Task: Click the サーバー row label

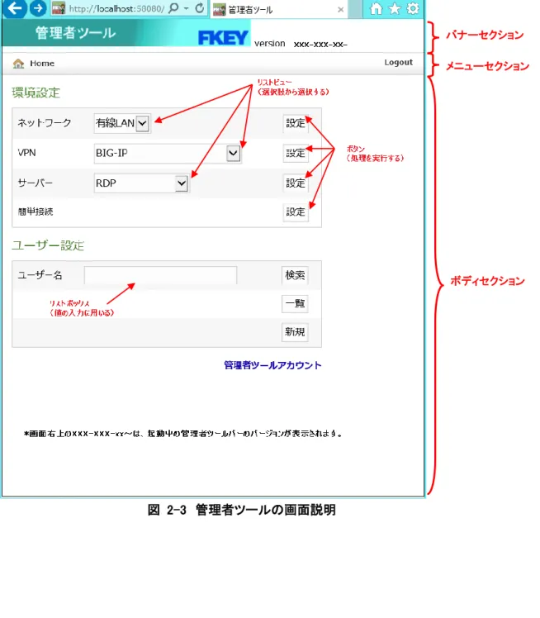Action: click(35, 183)
